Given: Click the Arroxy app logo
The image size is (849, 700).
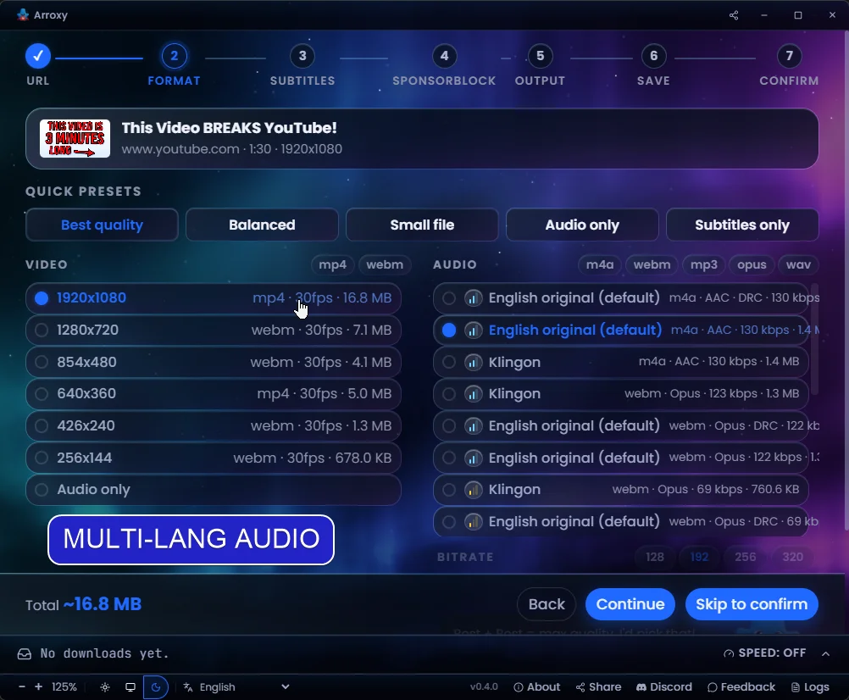Looking at the screenshot, I should point(23,14).
